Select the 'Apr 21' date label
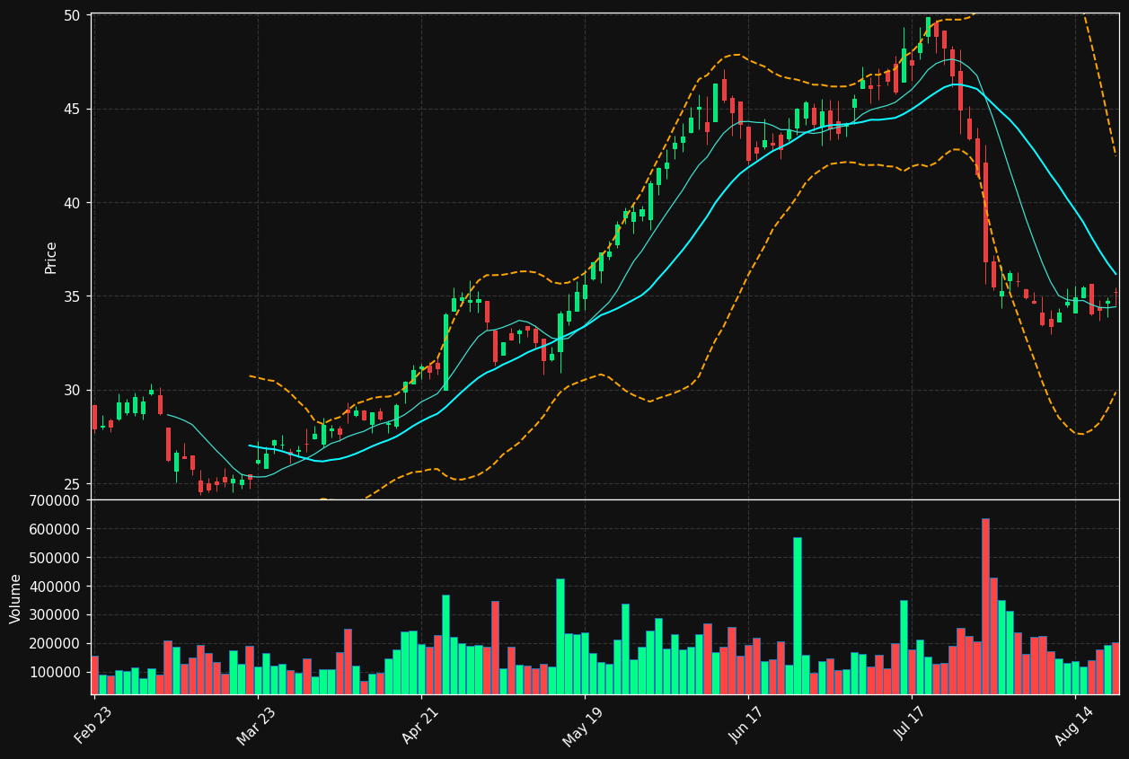The width and height of the screenshot is (1129, 759). point(421,726)
